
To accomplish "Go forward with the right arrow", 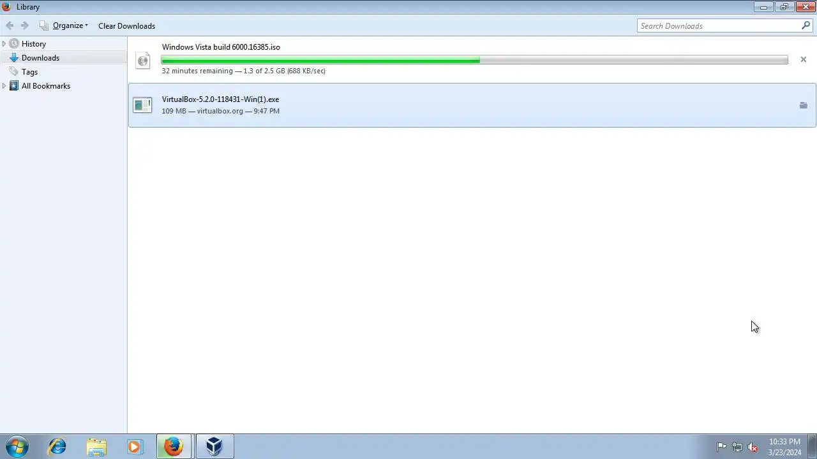I will click(25, 25).
